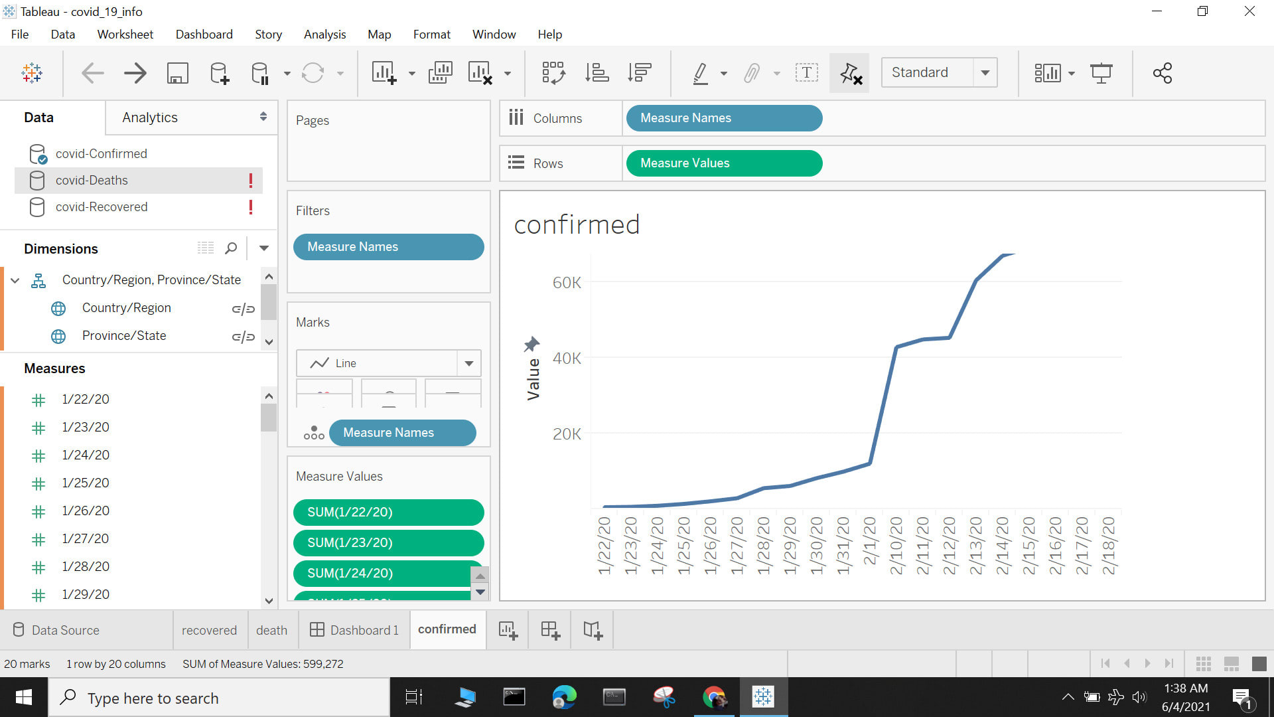Viewport: 1274px width, 717px height.
Task: Open the Dashboard 1 tab
Action: [x=354, y=630]
